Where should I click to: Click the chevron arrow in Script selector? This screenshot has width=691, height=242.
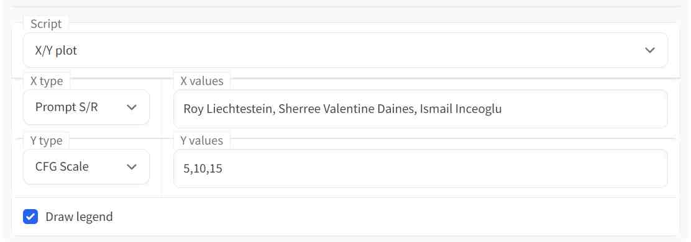point(649,50)
